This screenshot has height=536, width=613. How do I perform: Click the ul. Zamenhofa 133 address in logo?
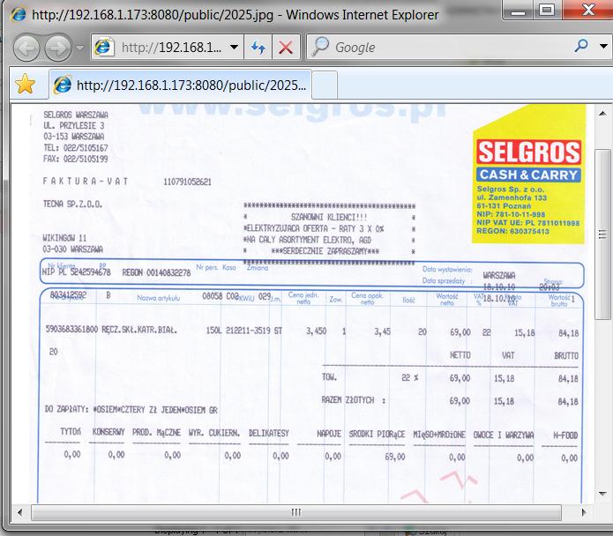coord(512,197)
